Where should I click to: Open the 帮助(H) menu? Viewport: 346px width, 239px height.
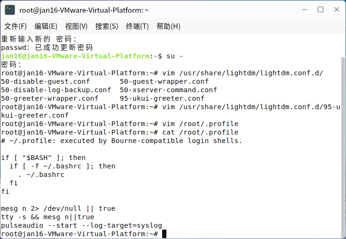[168, 26]
